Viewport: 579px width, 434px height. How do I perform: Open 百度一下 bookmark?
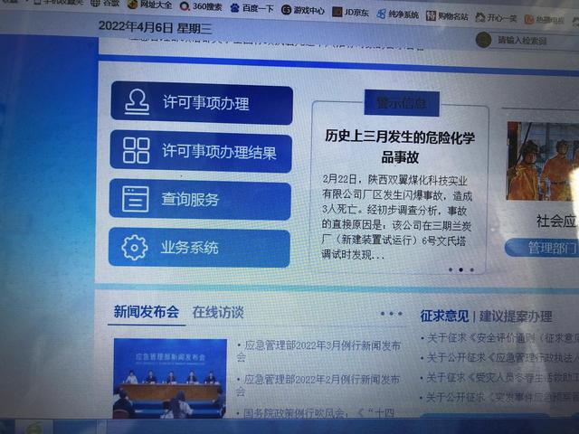(252, 8)
